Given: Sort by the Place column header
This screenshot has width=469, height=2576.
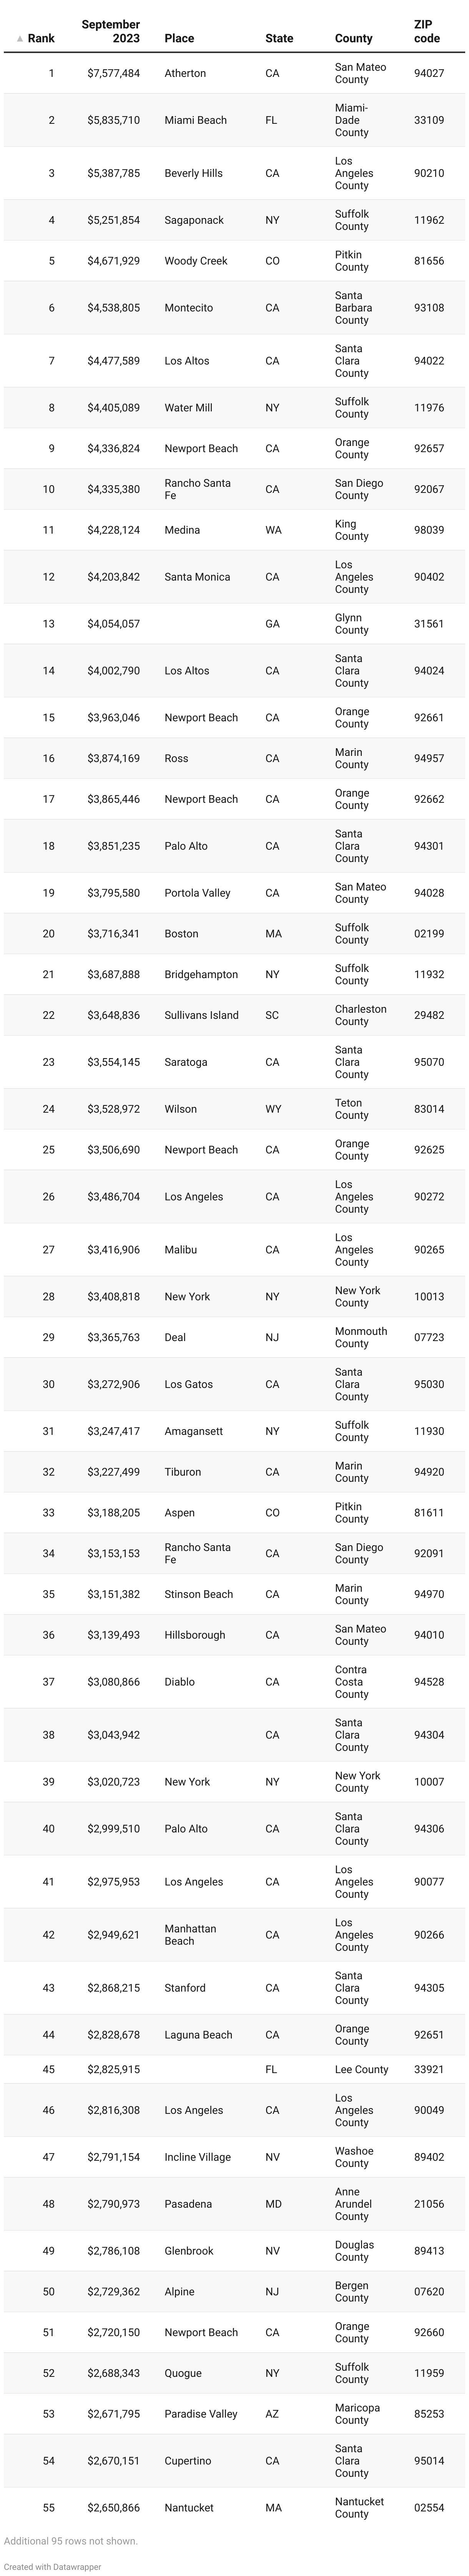Looking at the screenshot, I should pyautogui.click(x=179, y=38).
